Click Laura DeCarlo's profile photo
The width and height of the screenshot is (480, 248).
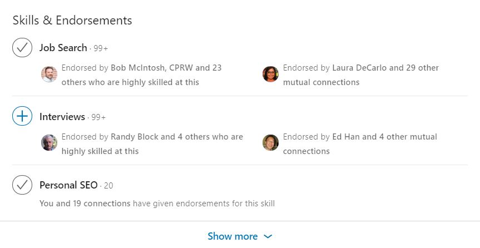point(270,74)
